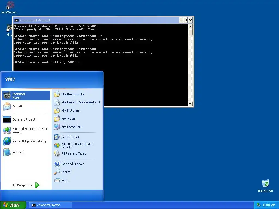The height and width of the screenshot is (209, 279).
Task: Click the taskbar clock showing 10:01 AM
Action: point(269,205)
